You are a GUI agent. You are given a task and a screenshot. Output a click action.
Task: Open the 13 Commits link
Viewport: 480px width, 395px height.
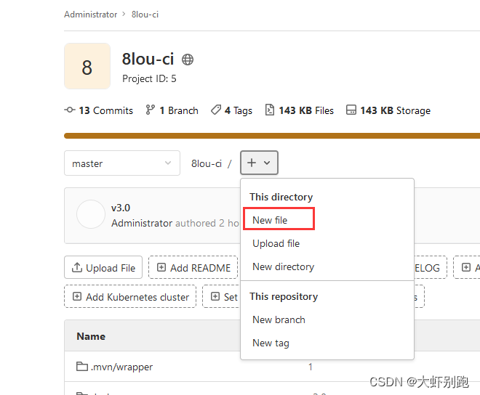click(99, 110)
